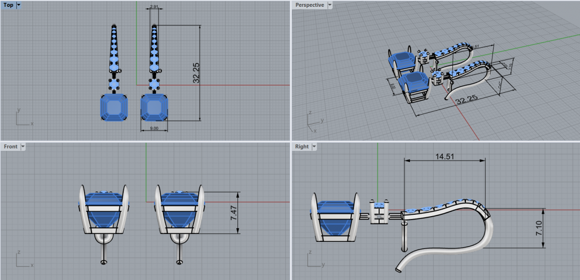Screen dimensions: 580x280
Task: Select the Front viewport title label
Action: pyautogui.click(x=11, y=146)
